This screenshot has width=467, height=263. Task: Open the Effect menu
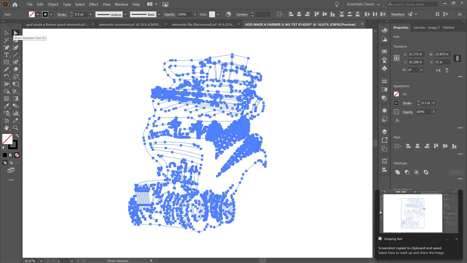tap(94, 4)
